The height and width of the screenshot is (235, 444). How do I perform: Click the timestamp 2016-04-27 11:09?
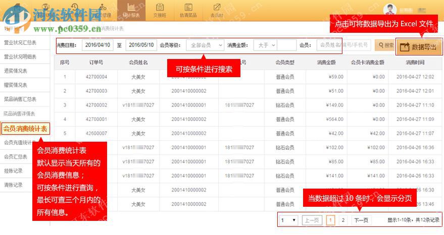pos(415,119)
